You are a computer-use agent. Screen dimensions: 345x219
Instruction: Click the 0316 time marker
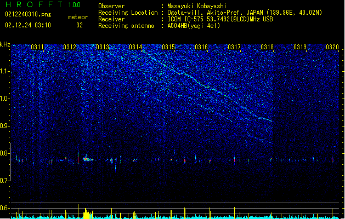(201, 47)
